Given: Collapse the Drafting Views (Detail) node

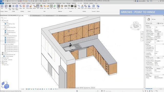Looking at the screenshot, I should tap(2, 44).
